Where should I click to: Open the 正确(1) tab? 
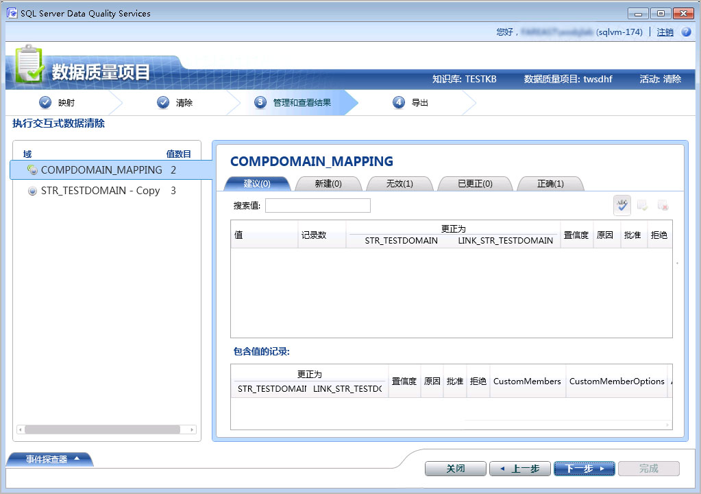[x=550, y=184]
